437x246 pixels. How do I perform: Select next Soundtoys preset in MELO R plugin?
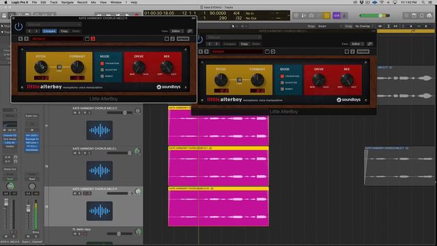pos(26,39)
